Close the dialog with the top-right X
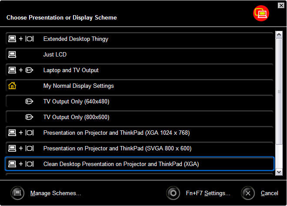287x206 pixels. (281, 5)
